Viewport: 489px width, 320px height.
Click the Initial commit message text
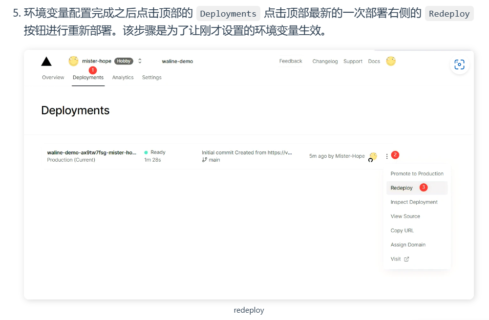247,152
